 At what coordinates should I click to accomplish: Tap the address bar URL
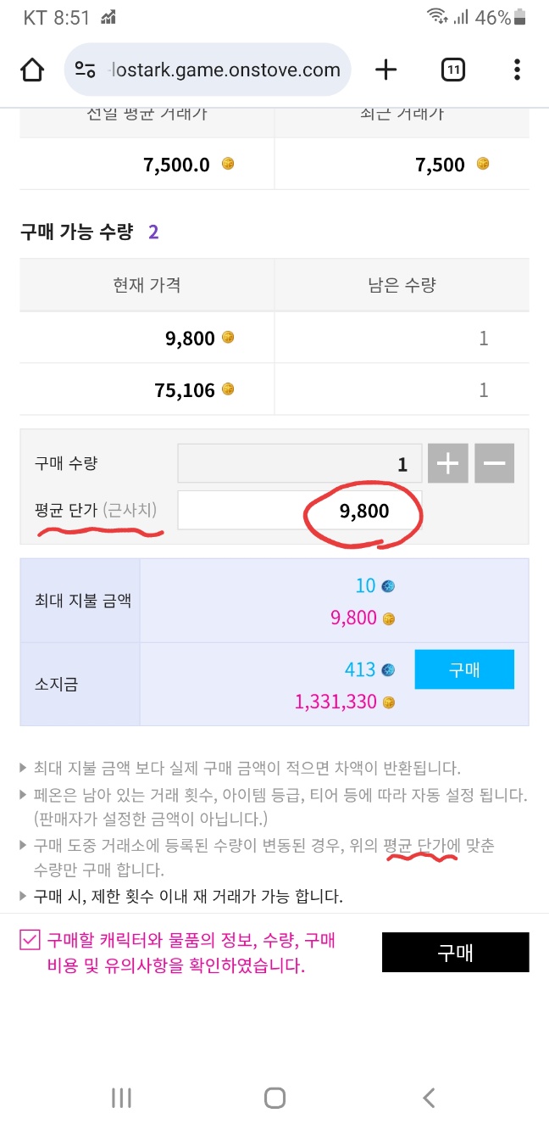225,70
